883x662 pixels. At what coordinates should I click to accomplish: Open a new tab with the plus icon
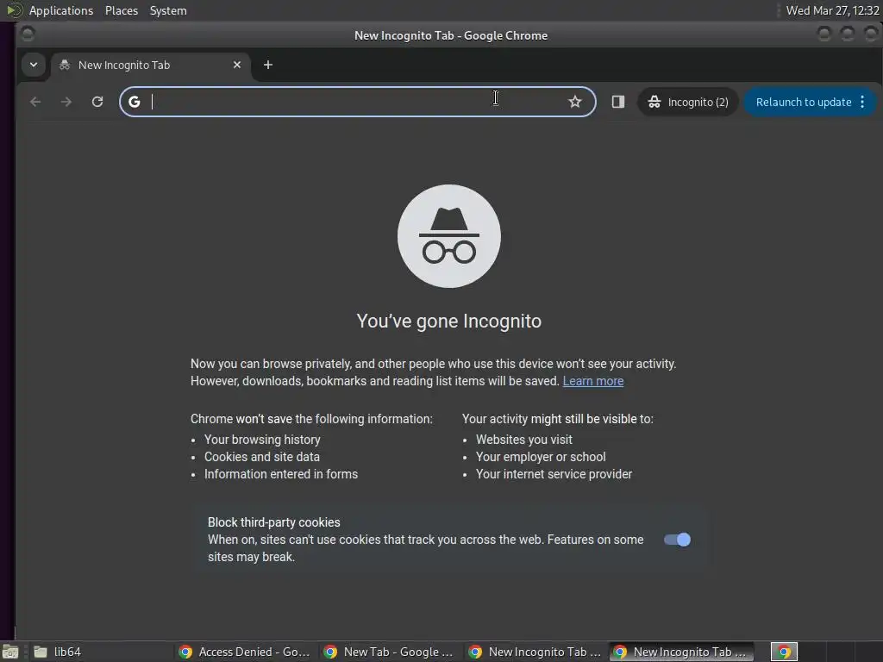coord(268,65)
